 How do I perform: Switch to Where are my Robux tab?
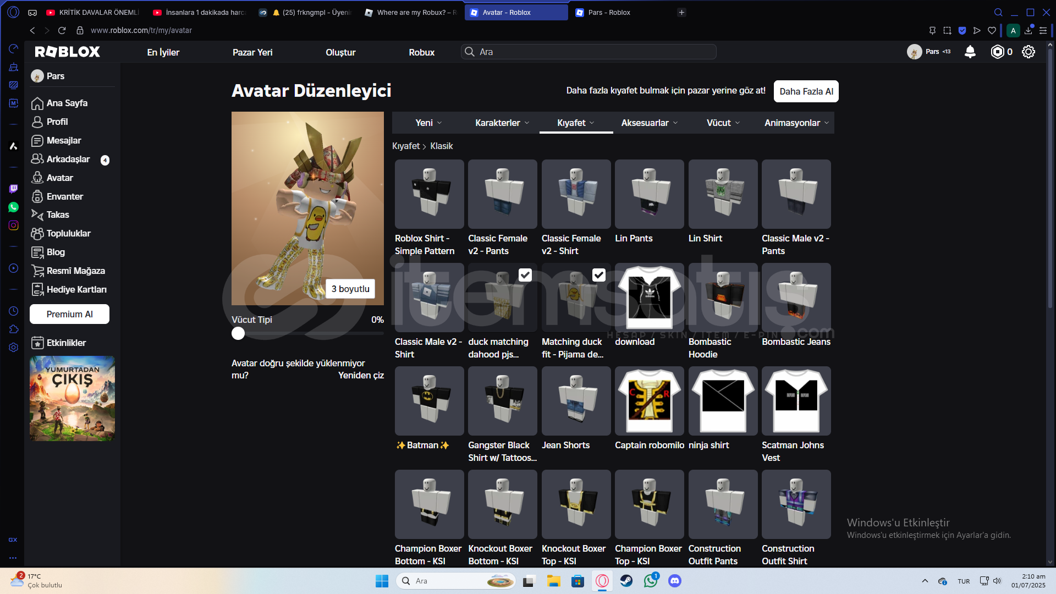[411, 12]
